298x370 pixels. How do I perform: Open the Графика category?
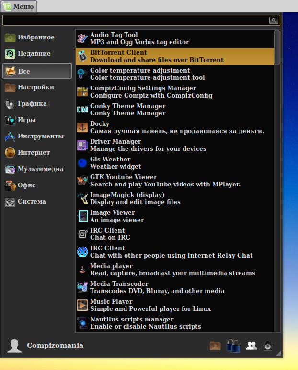[x=37, y=104]
